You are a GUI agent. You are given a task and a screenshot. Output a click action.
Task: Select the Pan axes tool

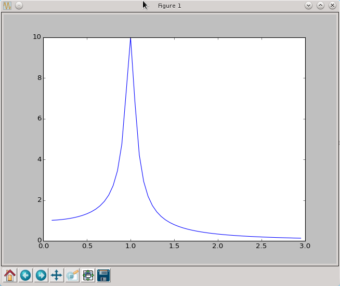click(x=57, y=275)
